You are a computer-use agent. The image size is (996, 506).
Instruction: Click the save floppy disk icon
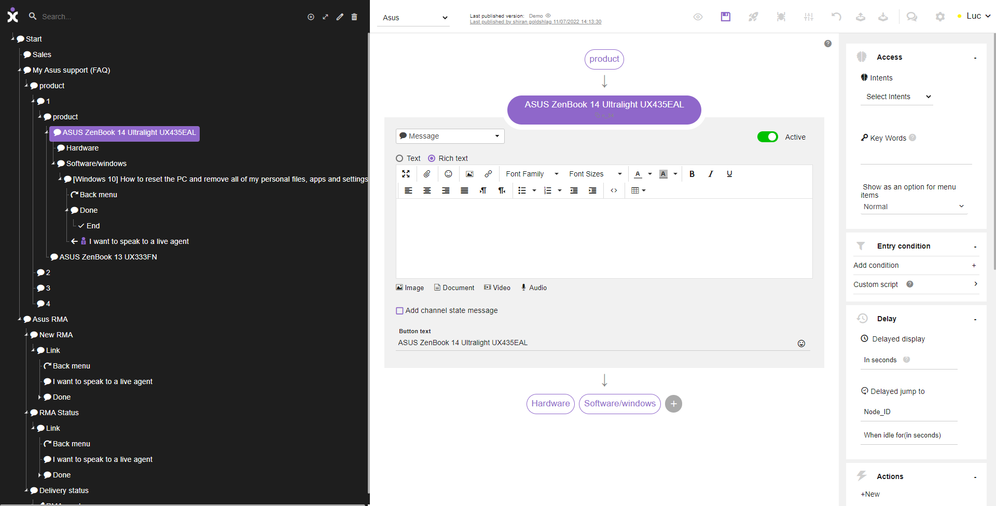(x=726, y=17)
